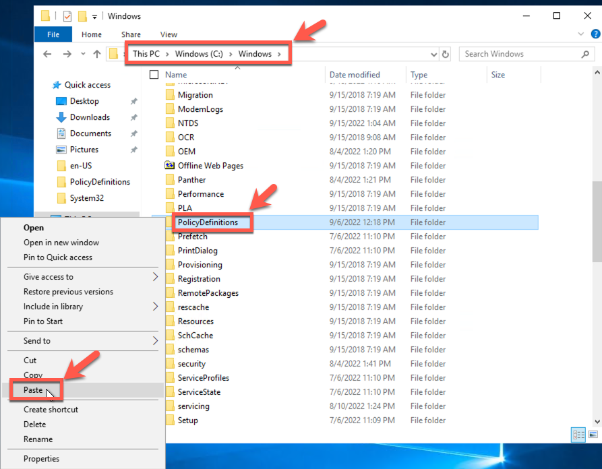Click the search magnifier icon
602x469 pixels.
pyautogui.click(x=585, y=55)
